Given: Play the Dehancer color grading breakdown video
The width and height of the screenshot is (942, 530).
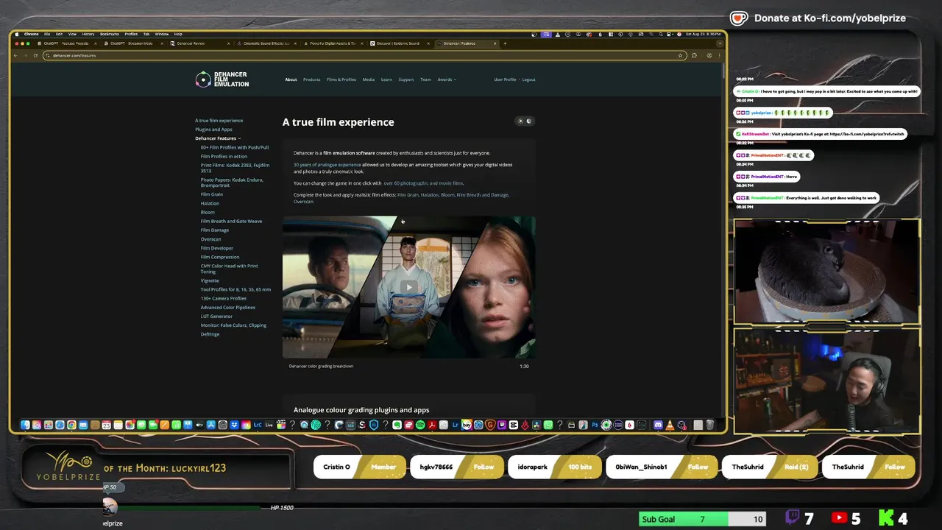Looking at the screenshot, I should click(408, 287).
